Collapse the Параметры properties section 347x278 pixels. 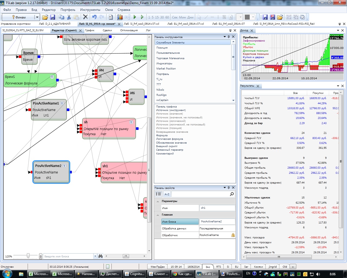(x=158, y=201)
